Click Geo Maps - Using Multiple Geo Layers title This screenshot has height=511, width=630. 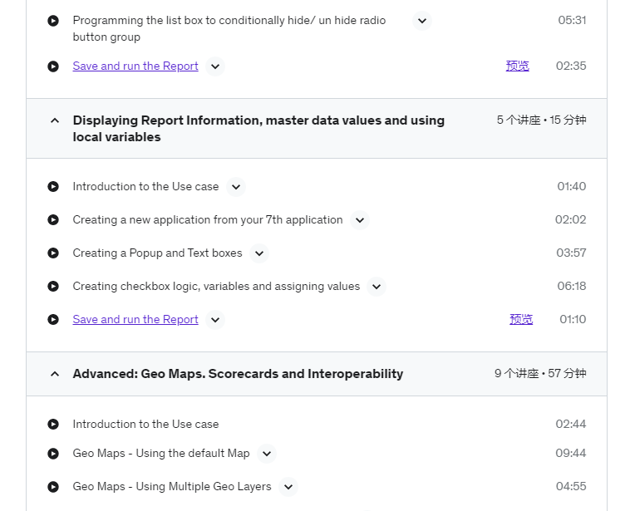coord(172,487)
